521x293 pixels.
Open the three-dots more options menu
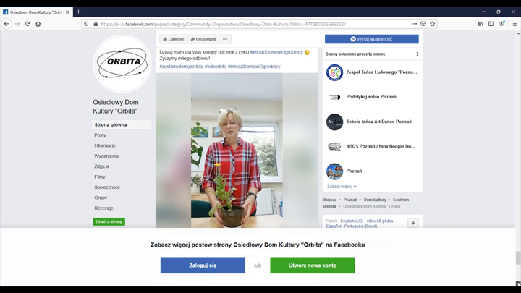[225, 39]
